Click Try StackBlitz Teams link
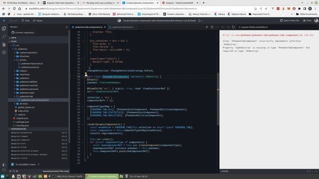Image resolution: width=319 pixels, height=179 pixels. tap(25, 165)
